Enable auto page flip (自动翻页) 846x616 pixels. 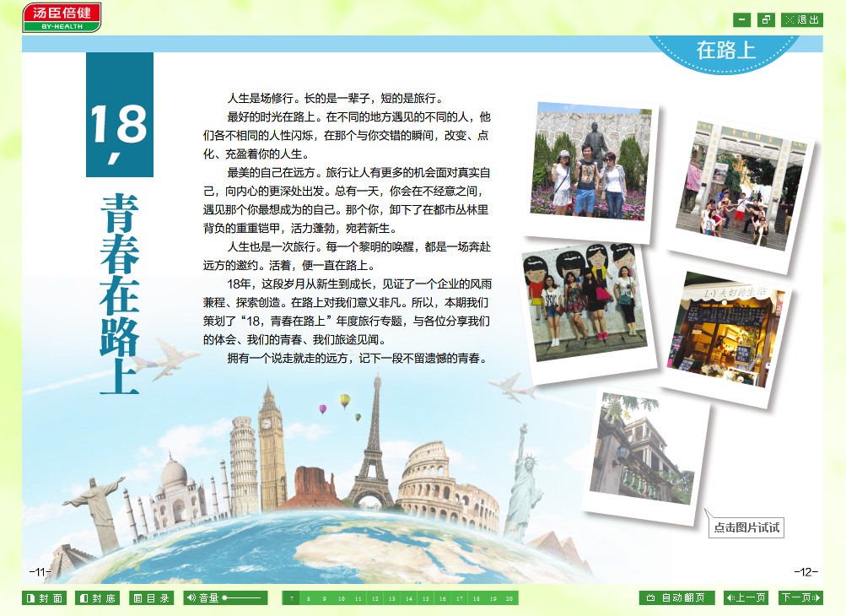click(x=676, y=597)
